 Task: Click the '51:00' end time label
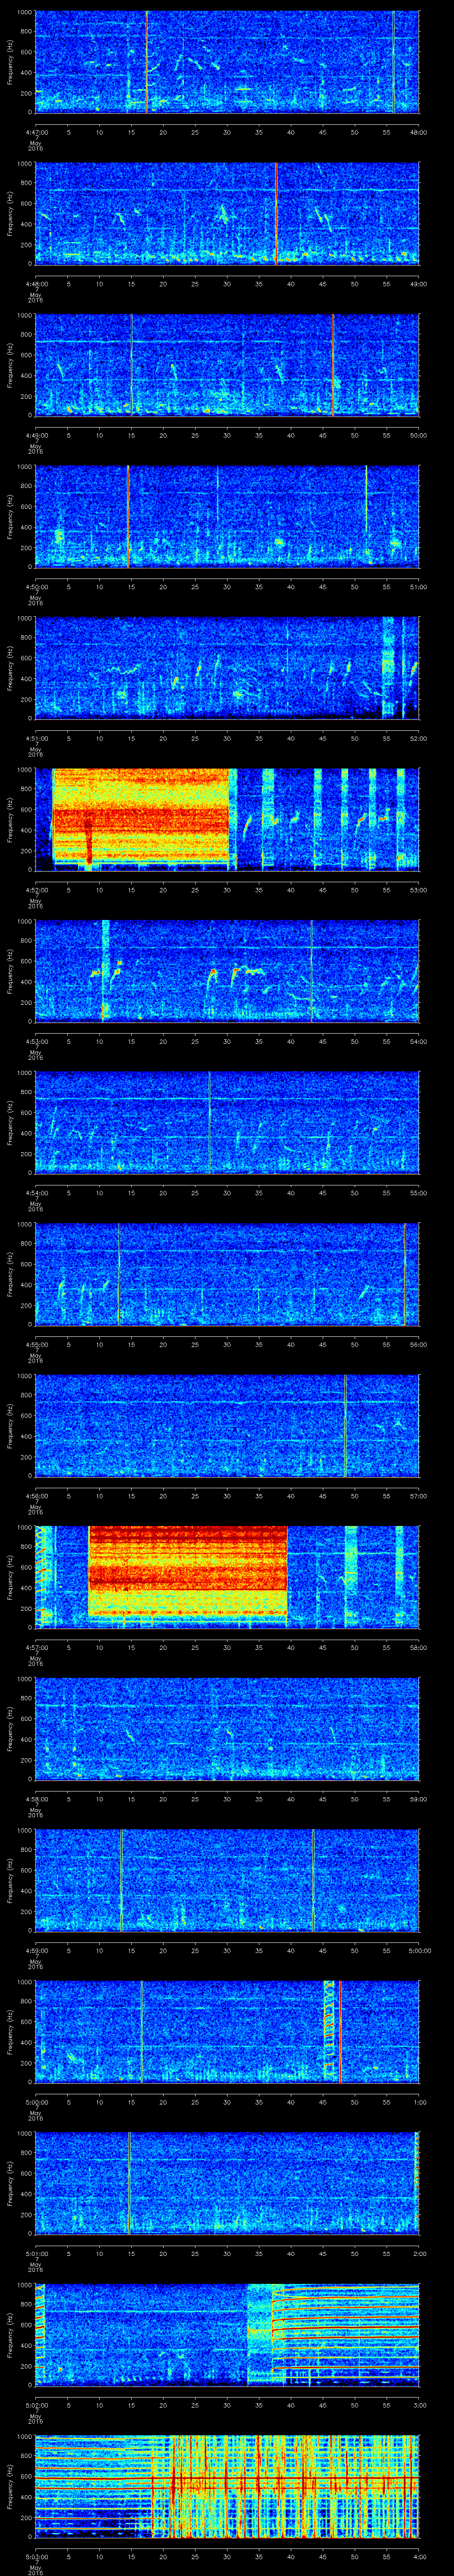(x=418, y=587)
